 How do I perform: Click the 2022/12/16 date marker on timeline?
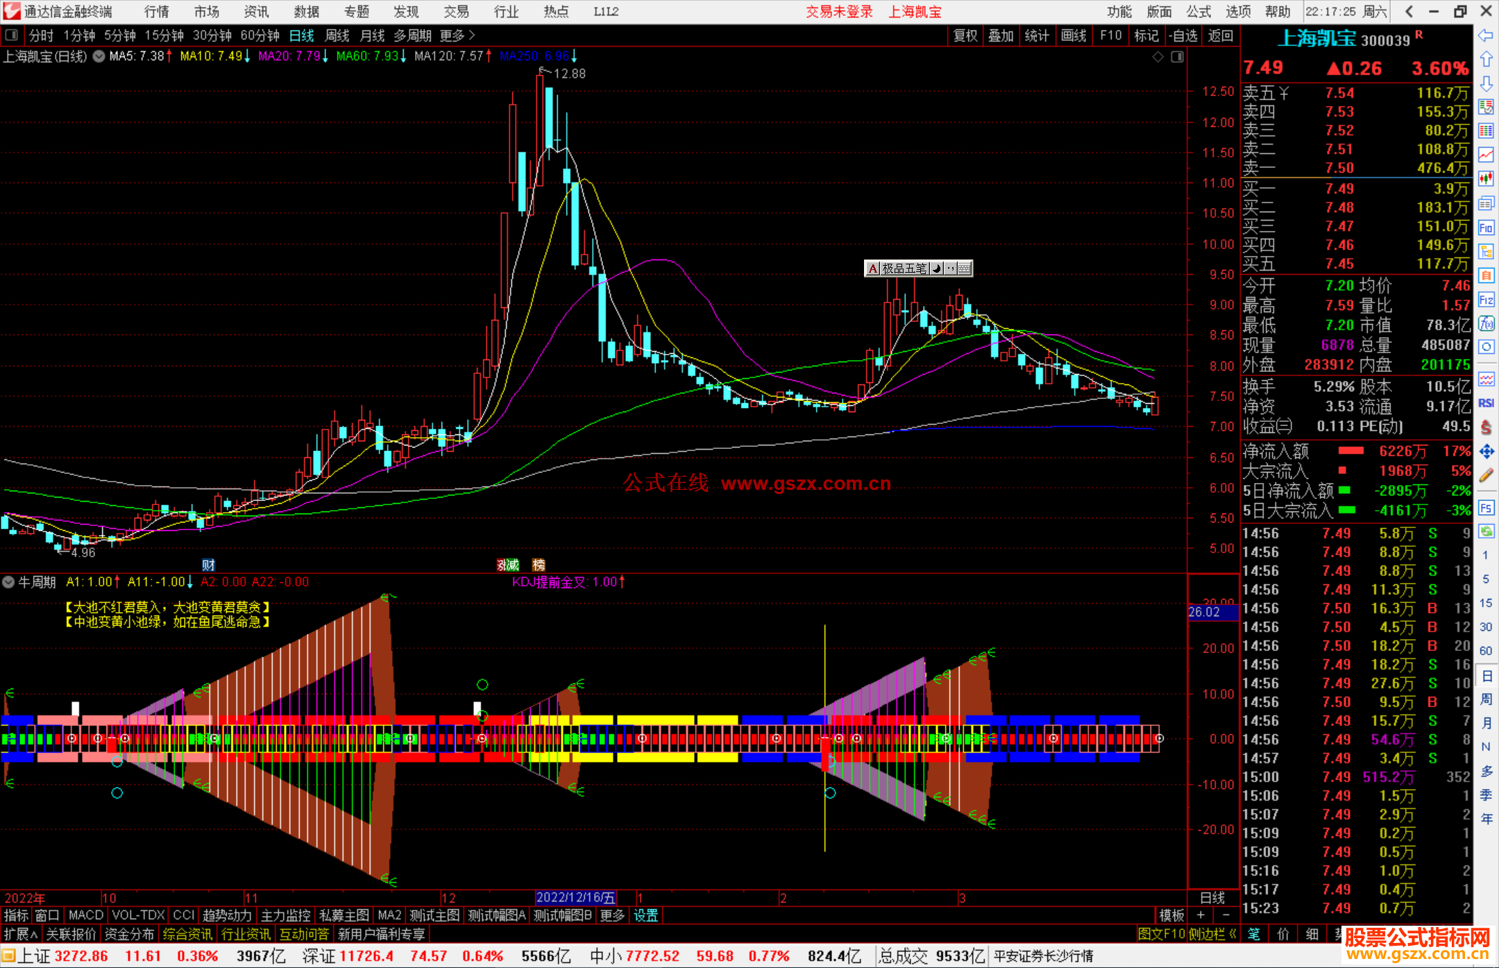click(575, 898)
